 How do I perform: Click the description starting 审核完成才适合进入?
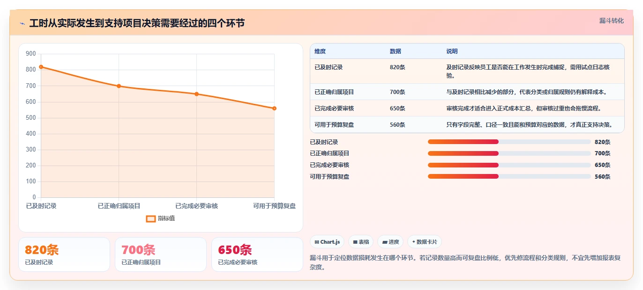coord(523,109)
